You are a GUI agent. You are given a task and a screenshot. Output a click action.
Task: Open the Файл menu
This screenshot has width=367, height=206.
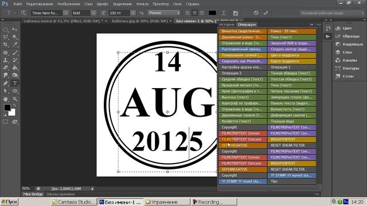click(18, 4)
